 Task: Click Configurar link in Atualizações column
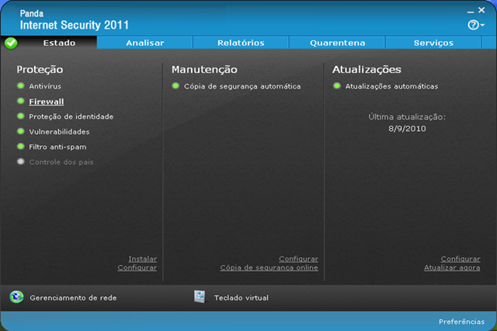461,259
